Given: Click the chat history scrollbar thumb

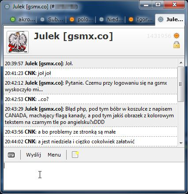Looking at the screenshot, I should click(180, 84).
